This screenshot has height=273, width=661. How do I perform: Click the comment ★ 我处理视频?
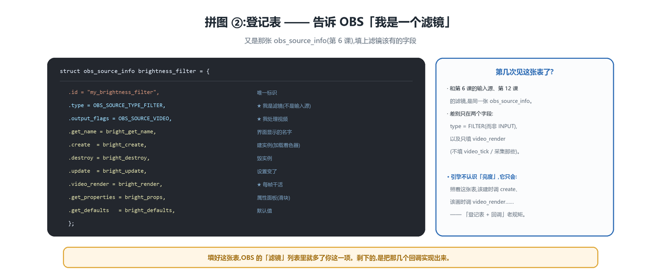click(x=272, y=119)
